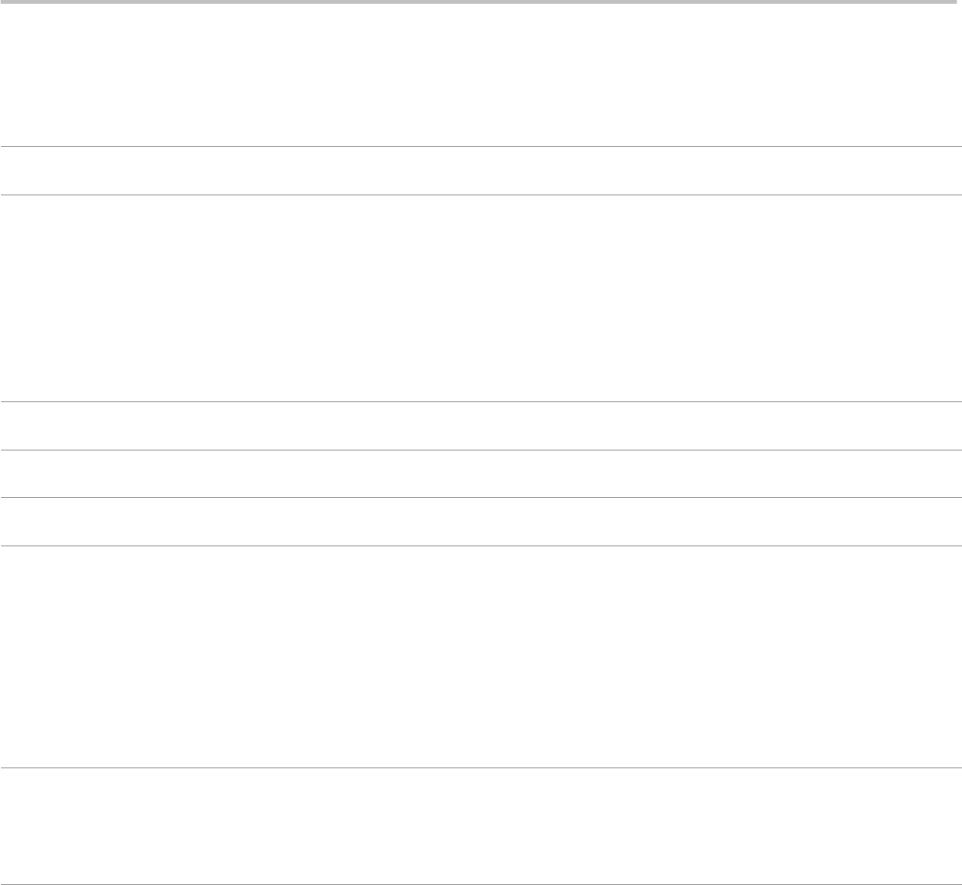Click the sixth horizontal divider line
The width and height of the screenshot is (962, 885).
pyautogui.click(x=481, y=545)
